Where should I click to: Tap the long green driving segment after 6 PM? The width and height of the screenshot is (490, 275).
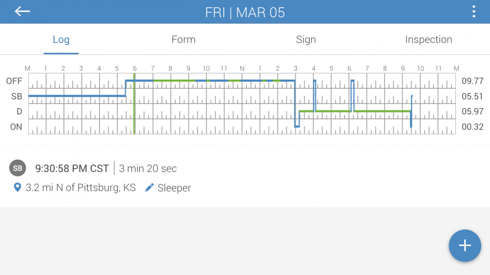click(x=382, y=111)
